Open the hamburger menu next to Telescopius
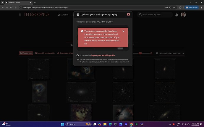 pyautogui.click(x=20, y=15)
